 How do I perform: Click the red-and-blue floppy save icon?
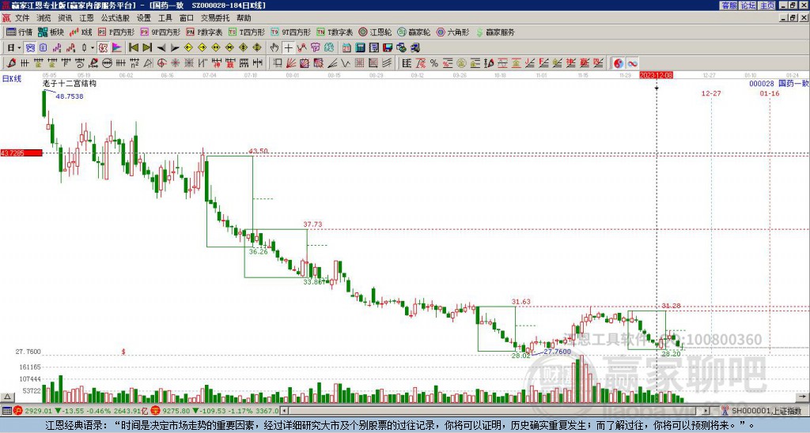click(388, 48)
